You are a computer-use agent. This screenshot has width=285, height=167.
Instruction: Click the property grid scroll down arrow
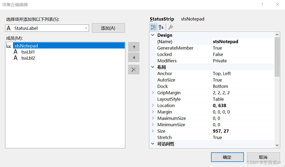[277, 145]
